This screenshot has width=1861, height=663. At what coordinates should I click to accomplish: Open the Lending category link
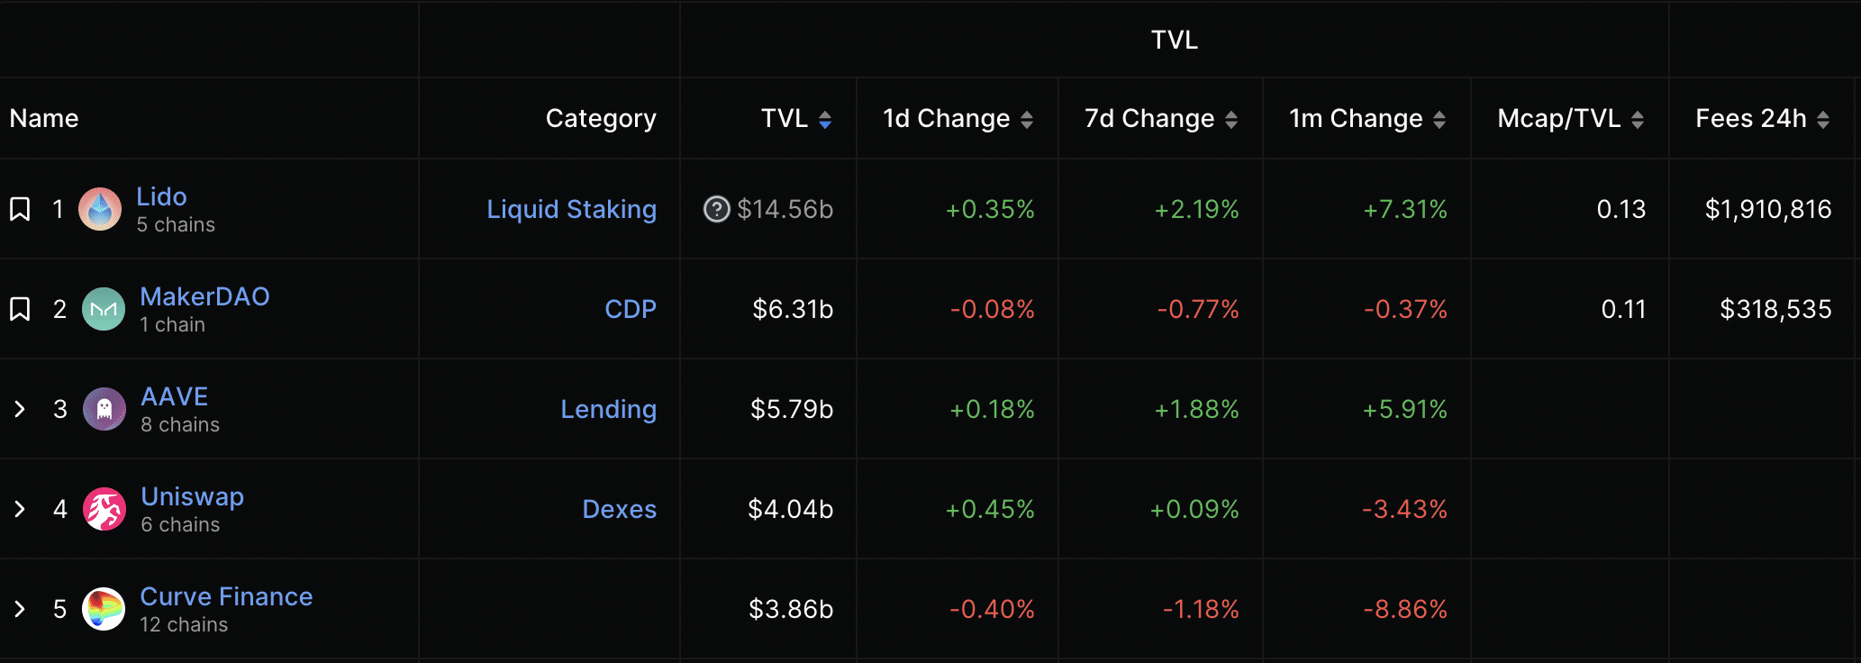pyautogui.click(x=608, y=410)
